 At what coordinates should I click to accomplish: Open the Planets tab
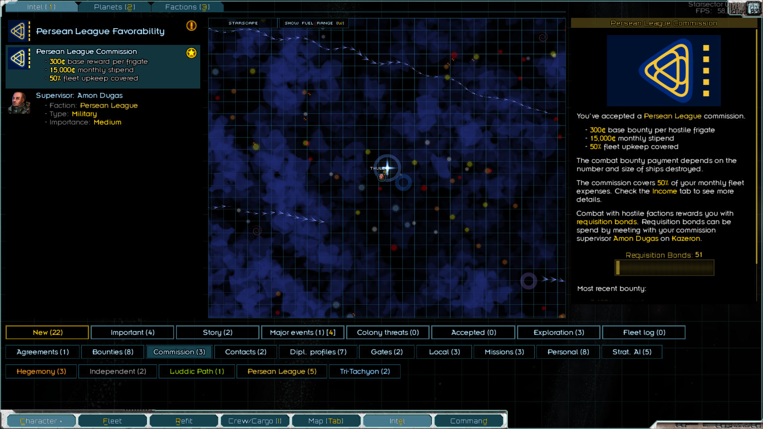(114, 7)
